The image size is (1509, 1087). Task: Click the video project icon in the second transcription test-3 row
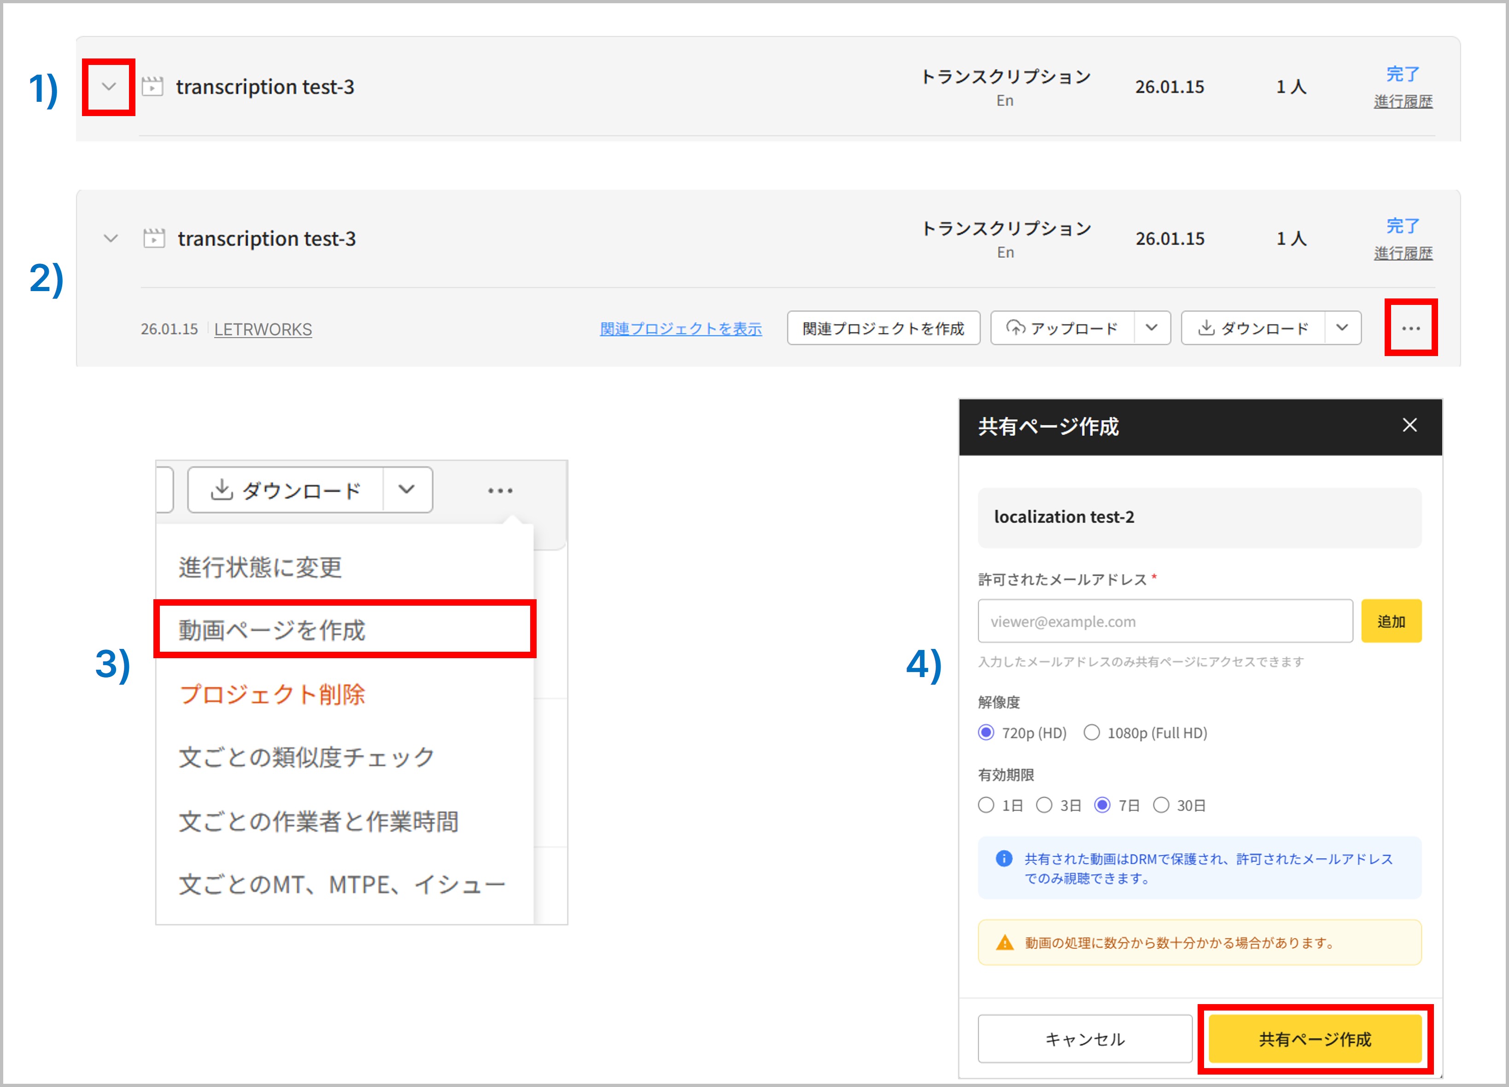[154, 238]
